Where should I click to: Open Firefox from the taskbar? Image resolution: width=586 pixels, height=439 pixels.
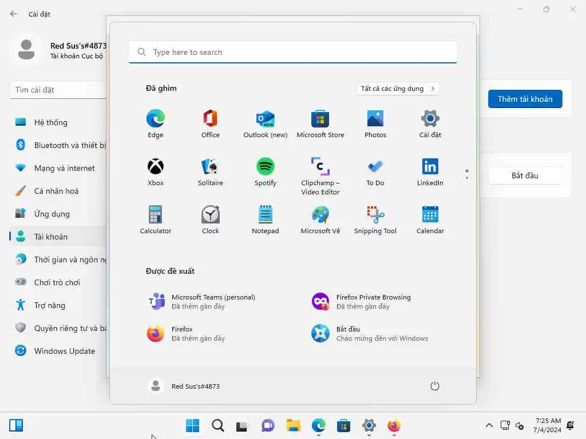[394, 425]
